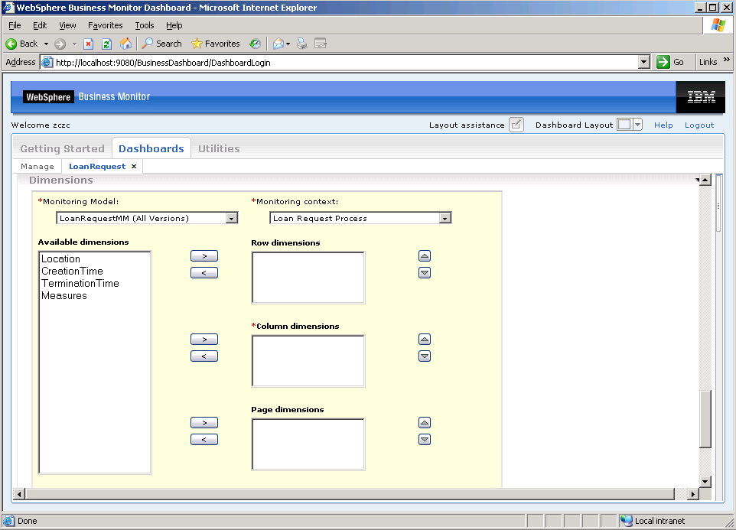
Task: Switch to the Utilities tab
Action: click(219, 148)
